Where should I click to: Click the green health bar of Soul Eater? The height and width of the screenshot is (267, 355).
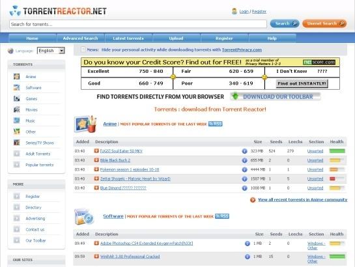(337, 151)
